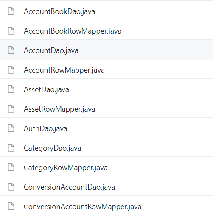Screen dimensions: 213x215
Task: Click the file icon beside CategoryDao.java
Action: (11, 148)
